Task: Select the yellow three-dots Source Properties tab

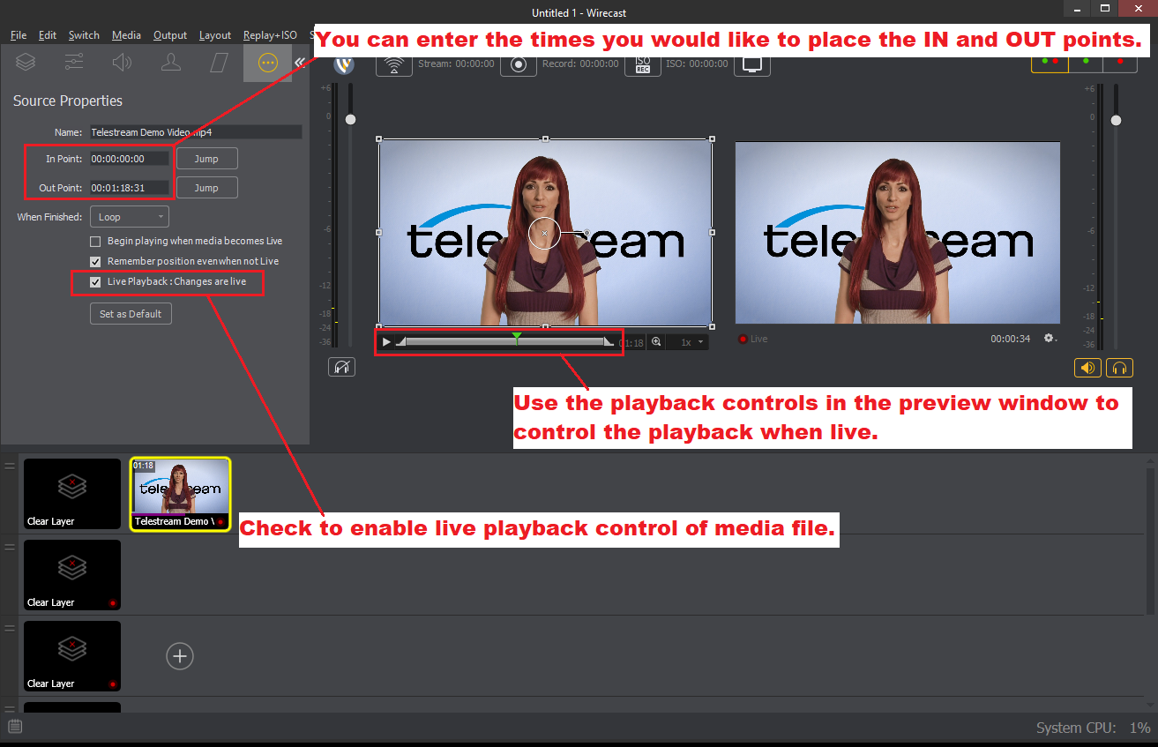Action: click(268, 63)
